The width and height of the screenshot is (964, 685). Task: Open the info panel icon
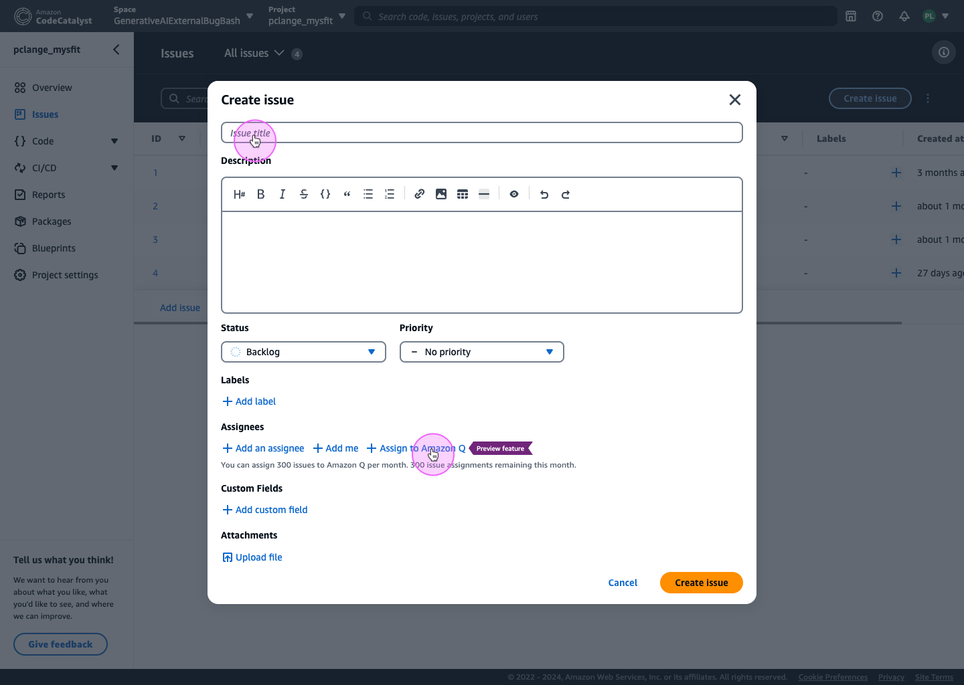tap(944, 52)
